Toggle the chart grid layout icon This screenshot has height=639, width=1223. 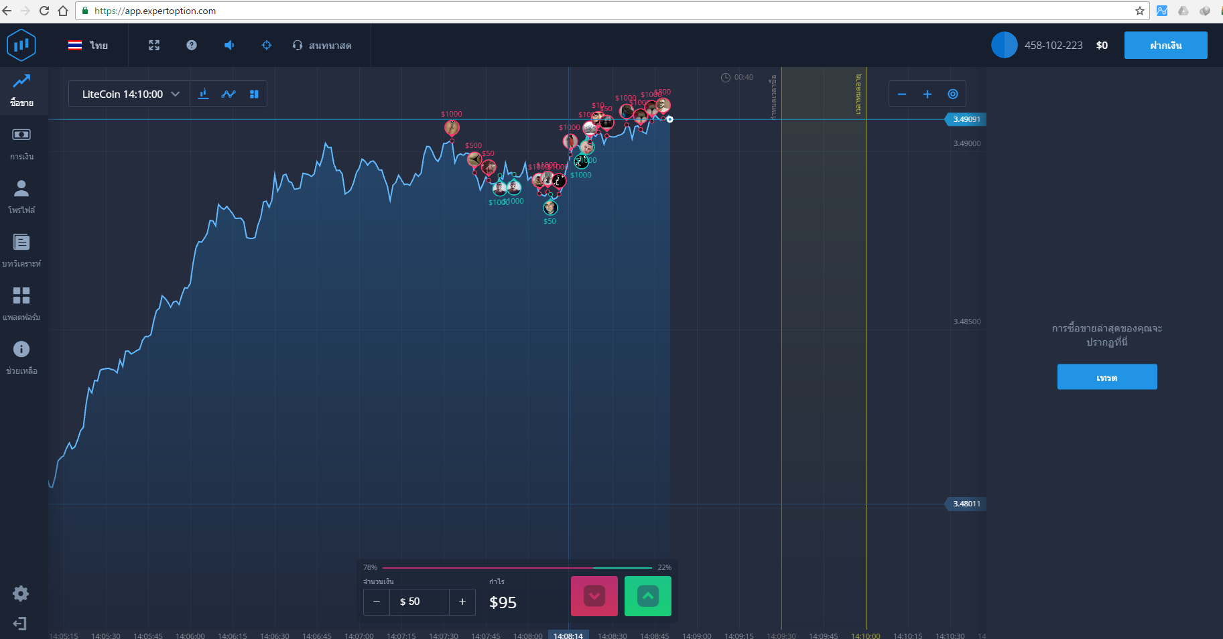tap(254, 94)
